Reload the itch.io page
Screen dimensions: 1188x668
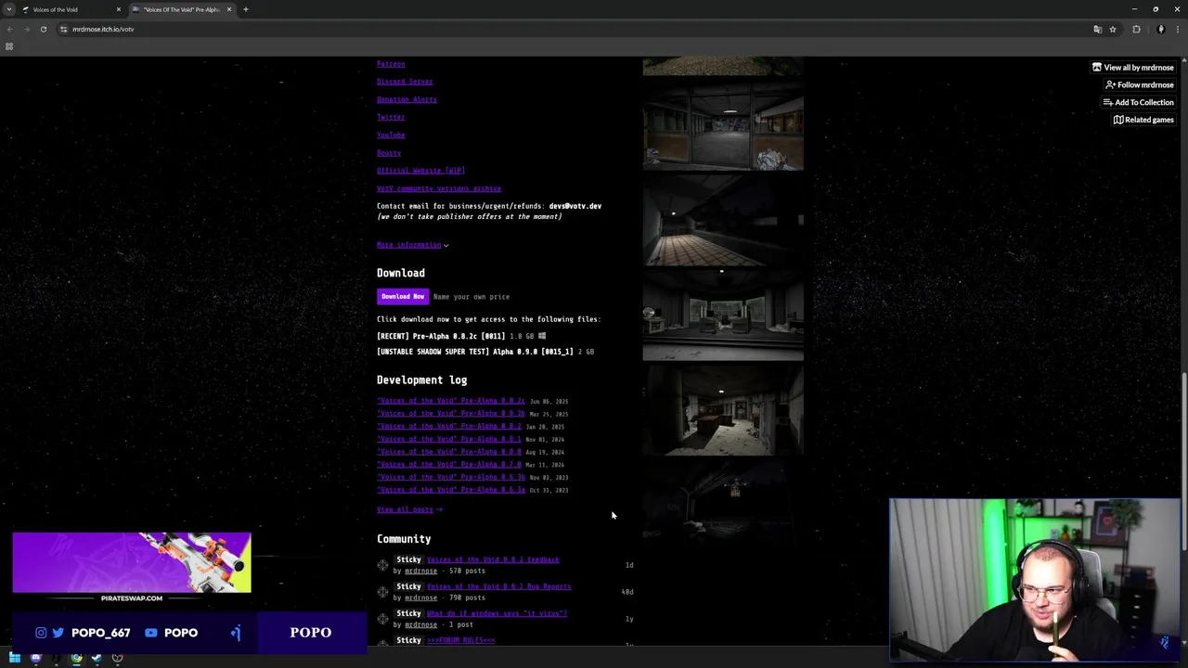pos(43,29)
